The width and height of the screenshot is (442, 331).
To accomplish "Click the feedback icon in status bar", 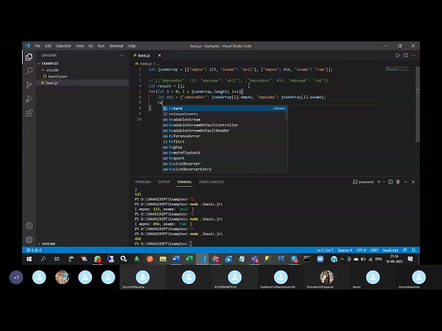I will [x=405, y=250].
